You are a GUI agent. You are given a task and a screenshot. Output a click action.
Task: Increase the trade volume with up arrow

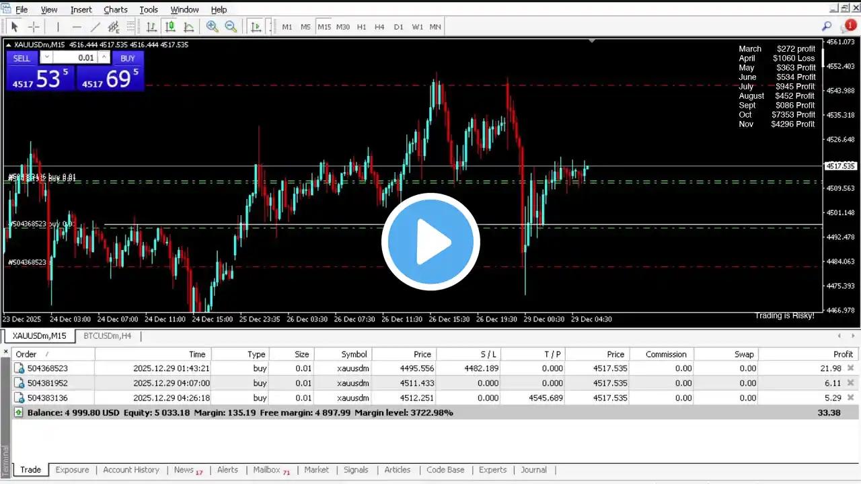[104, 58]
